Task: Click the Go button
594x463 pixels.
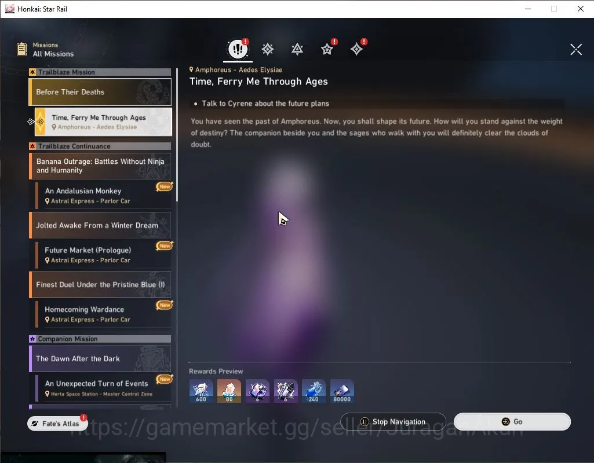Action: tap(512, 421)
